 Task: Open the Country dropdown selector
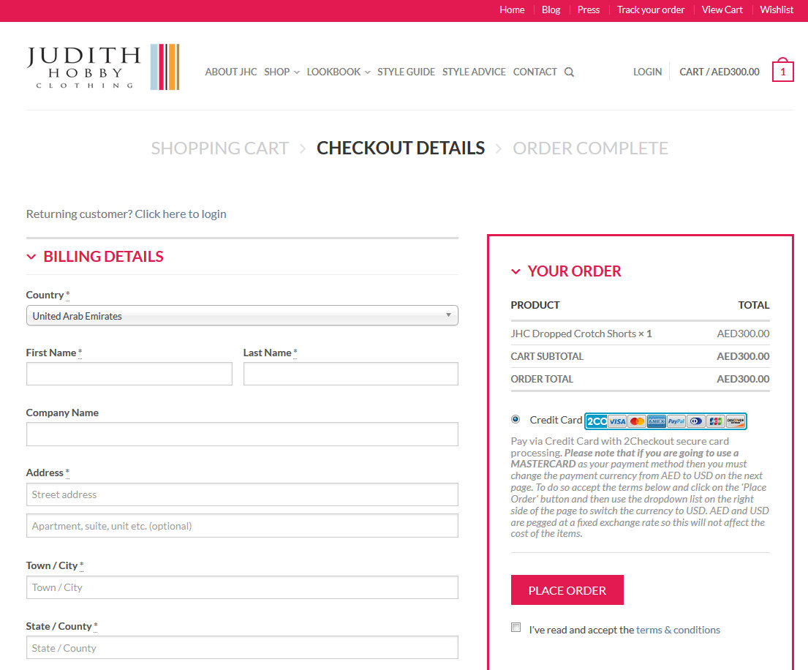[242, 316]
